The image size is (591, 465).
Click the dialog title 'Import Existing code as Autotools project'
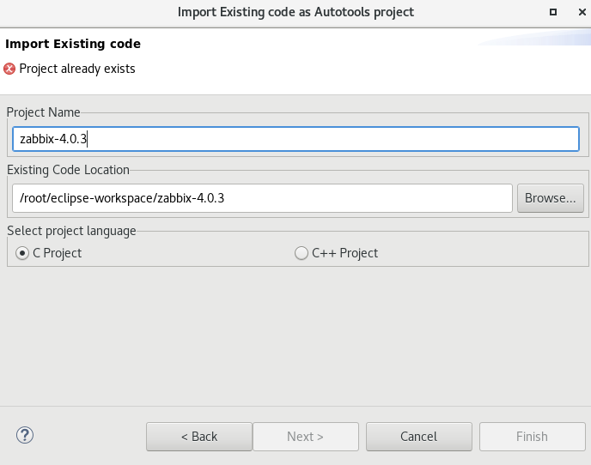click(295, 12)
